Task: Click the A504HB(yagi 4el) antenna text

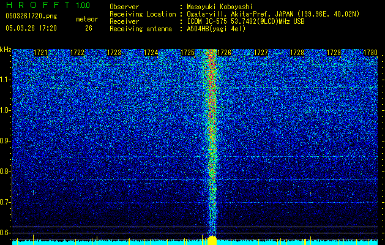Action: click(216, 29)
